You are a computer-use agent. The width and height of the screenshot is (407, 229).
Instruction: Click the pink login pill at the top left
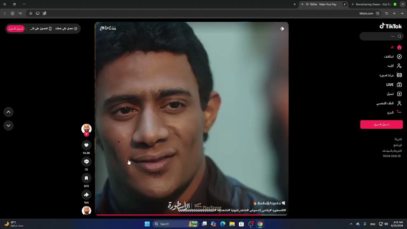[x=16, y=29]
